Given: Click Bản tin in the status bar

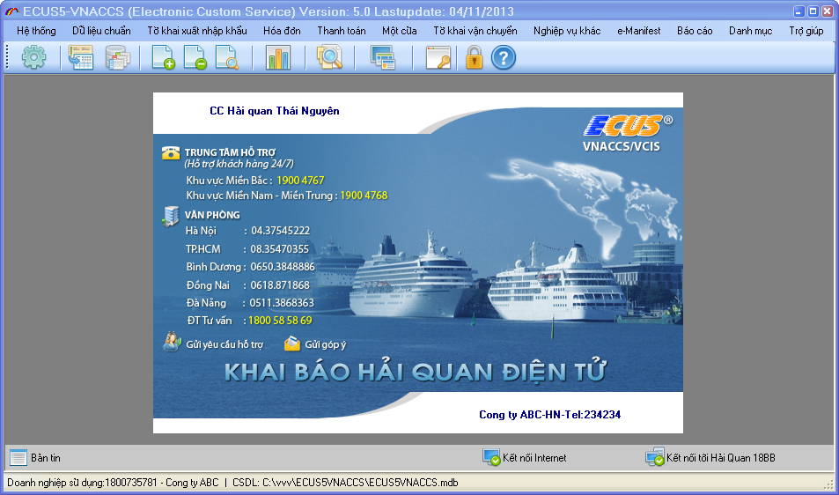Looking at the screenshot, I should point(45,458).
